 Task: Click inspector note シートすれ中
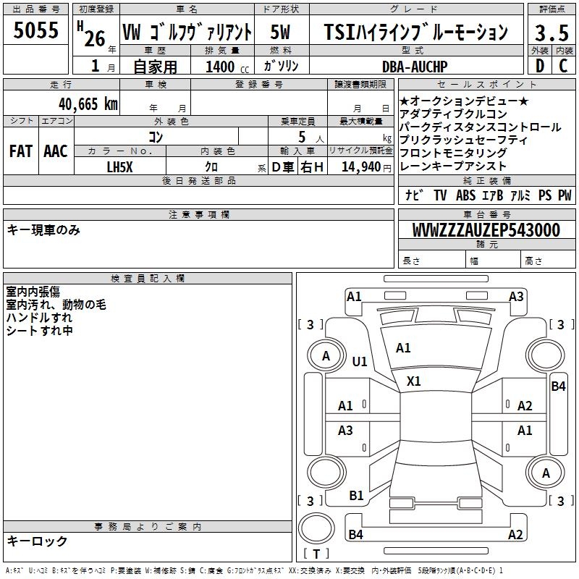click(39, 331)
